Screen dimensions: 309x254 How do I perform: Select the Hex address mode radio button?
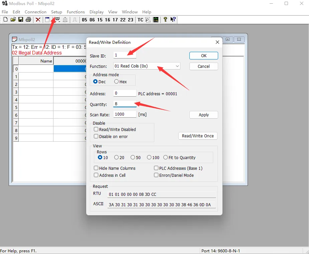(117, 82)
